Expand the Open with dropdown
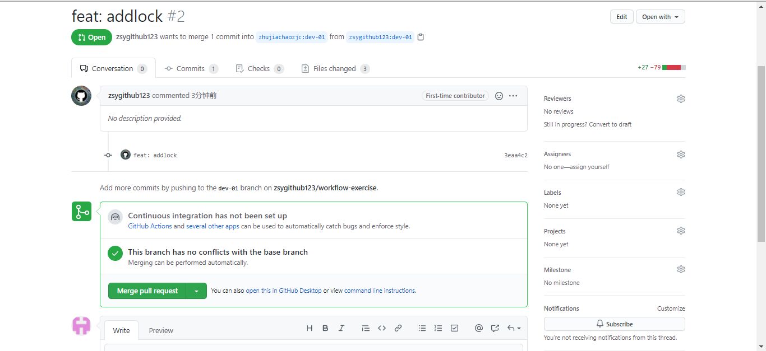The width and height of the screenshot is (766, 351). click(x=661, y=17)
